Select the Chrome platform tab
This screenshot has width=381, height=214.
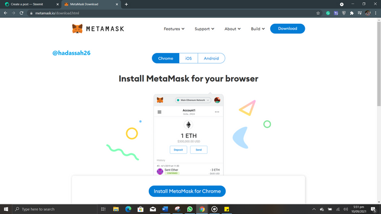click(x=165, y=58)
